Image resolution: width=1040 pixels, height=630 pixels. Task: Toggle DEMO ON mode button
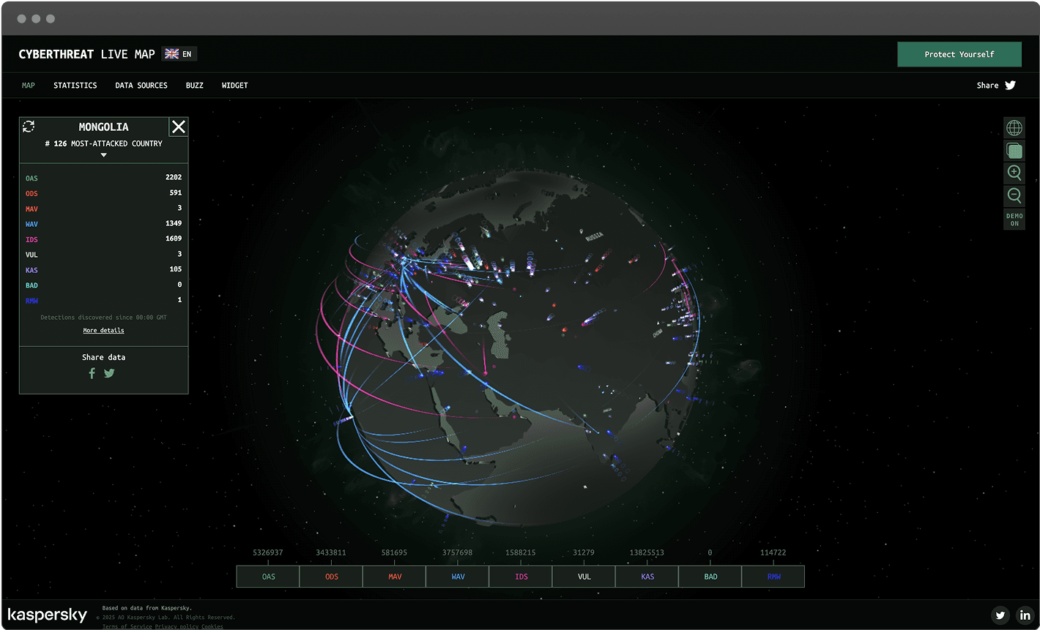click(1014, 220)
